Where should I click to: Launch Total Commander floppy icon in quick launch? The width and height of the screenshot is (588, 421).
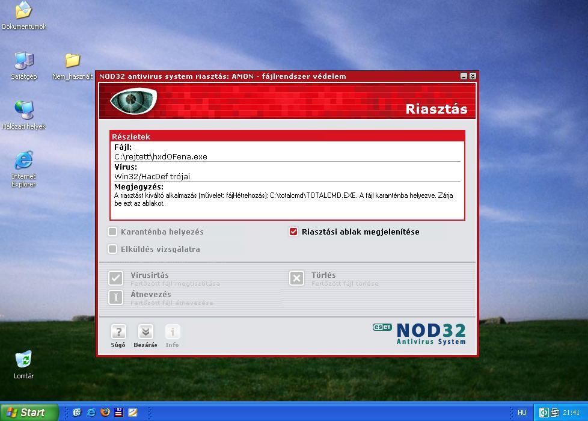(119, 413)
